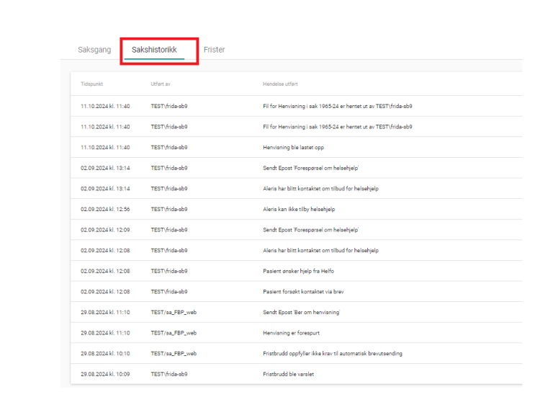553x405 pixels.
Task: Open the Frister tab
Action: coord(214,50)
